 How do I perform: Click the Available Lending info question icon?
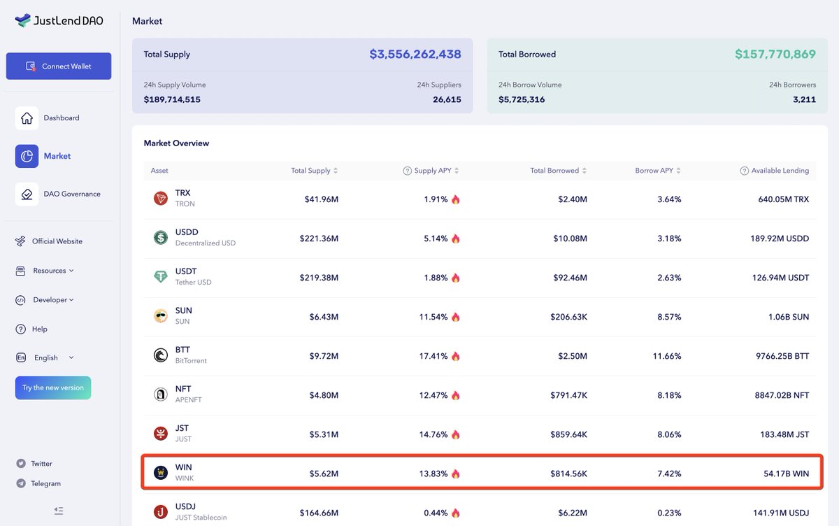click(x=745, y=171)
